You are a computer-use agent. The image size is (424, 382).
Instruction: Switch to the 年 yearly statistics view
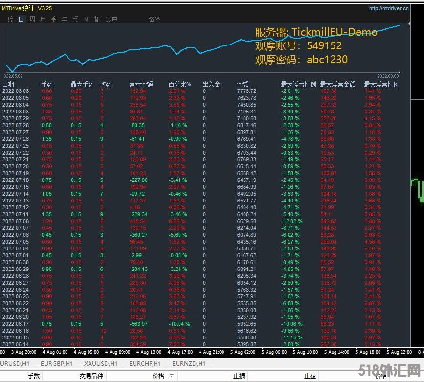pos(65,19)
